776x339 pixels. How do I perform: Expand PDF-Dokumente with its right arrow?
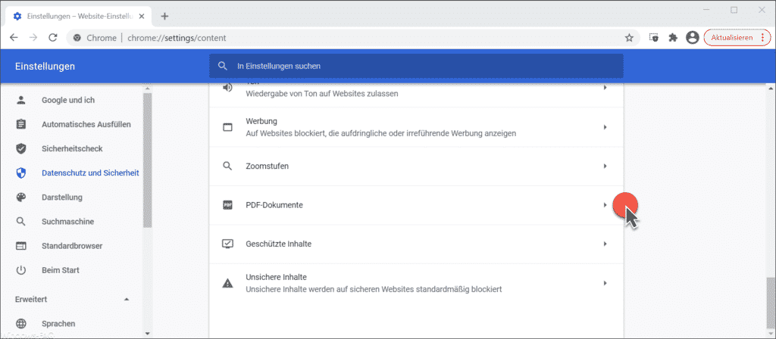click(x=605, y=205)
